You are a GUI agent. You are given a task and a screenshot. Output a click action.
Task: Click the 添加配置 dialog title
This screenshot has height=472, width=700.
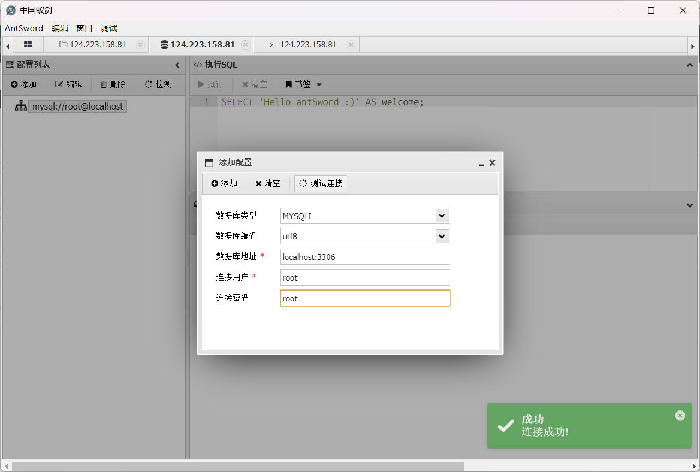[x=236, y=162]
